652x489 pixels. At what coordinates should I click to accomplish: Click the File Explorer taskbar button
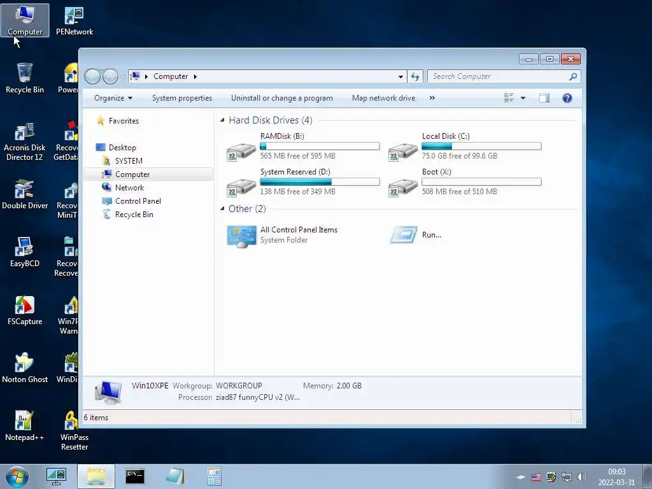(96, 476)
